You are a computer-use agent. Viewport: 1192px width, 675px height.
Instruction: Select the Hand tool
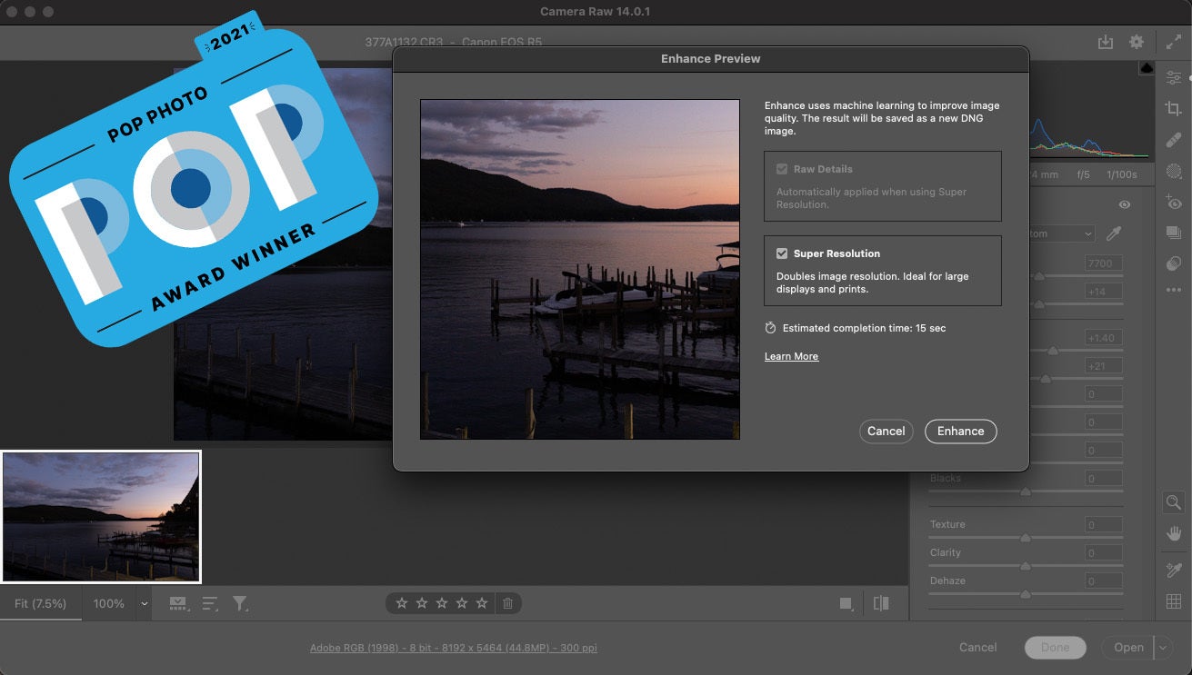coord(1173,533)
